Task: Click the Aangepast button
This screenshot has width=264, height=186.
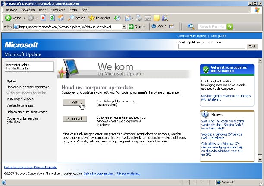Action: 75,119
